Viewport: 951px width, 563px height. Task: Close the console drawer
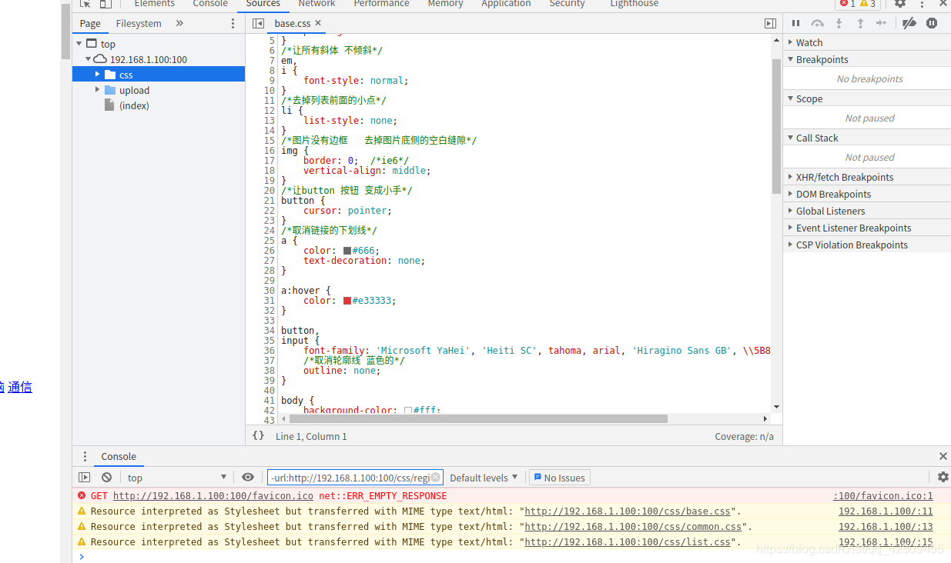click(943, 456)
